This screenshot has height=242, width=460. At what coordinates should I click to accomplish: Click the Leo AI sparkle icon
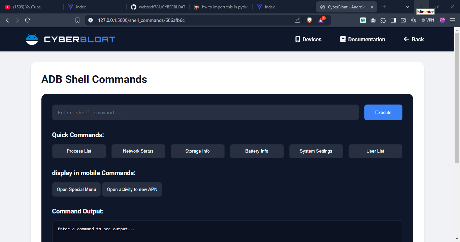[x=414, y=20]
